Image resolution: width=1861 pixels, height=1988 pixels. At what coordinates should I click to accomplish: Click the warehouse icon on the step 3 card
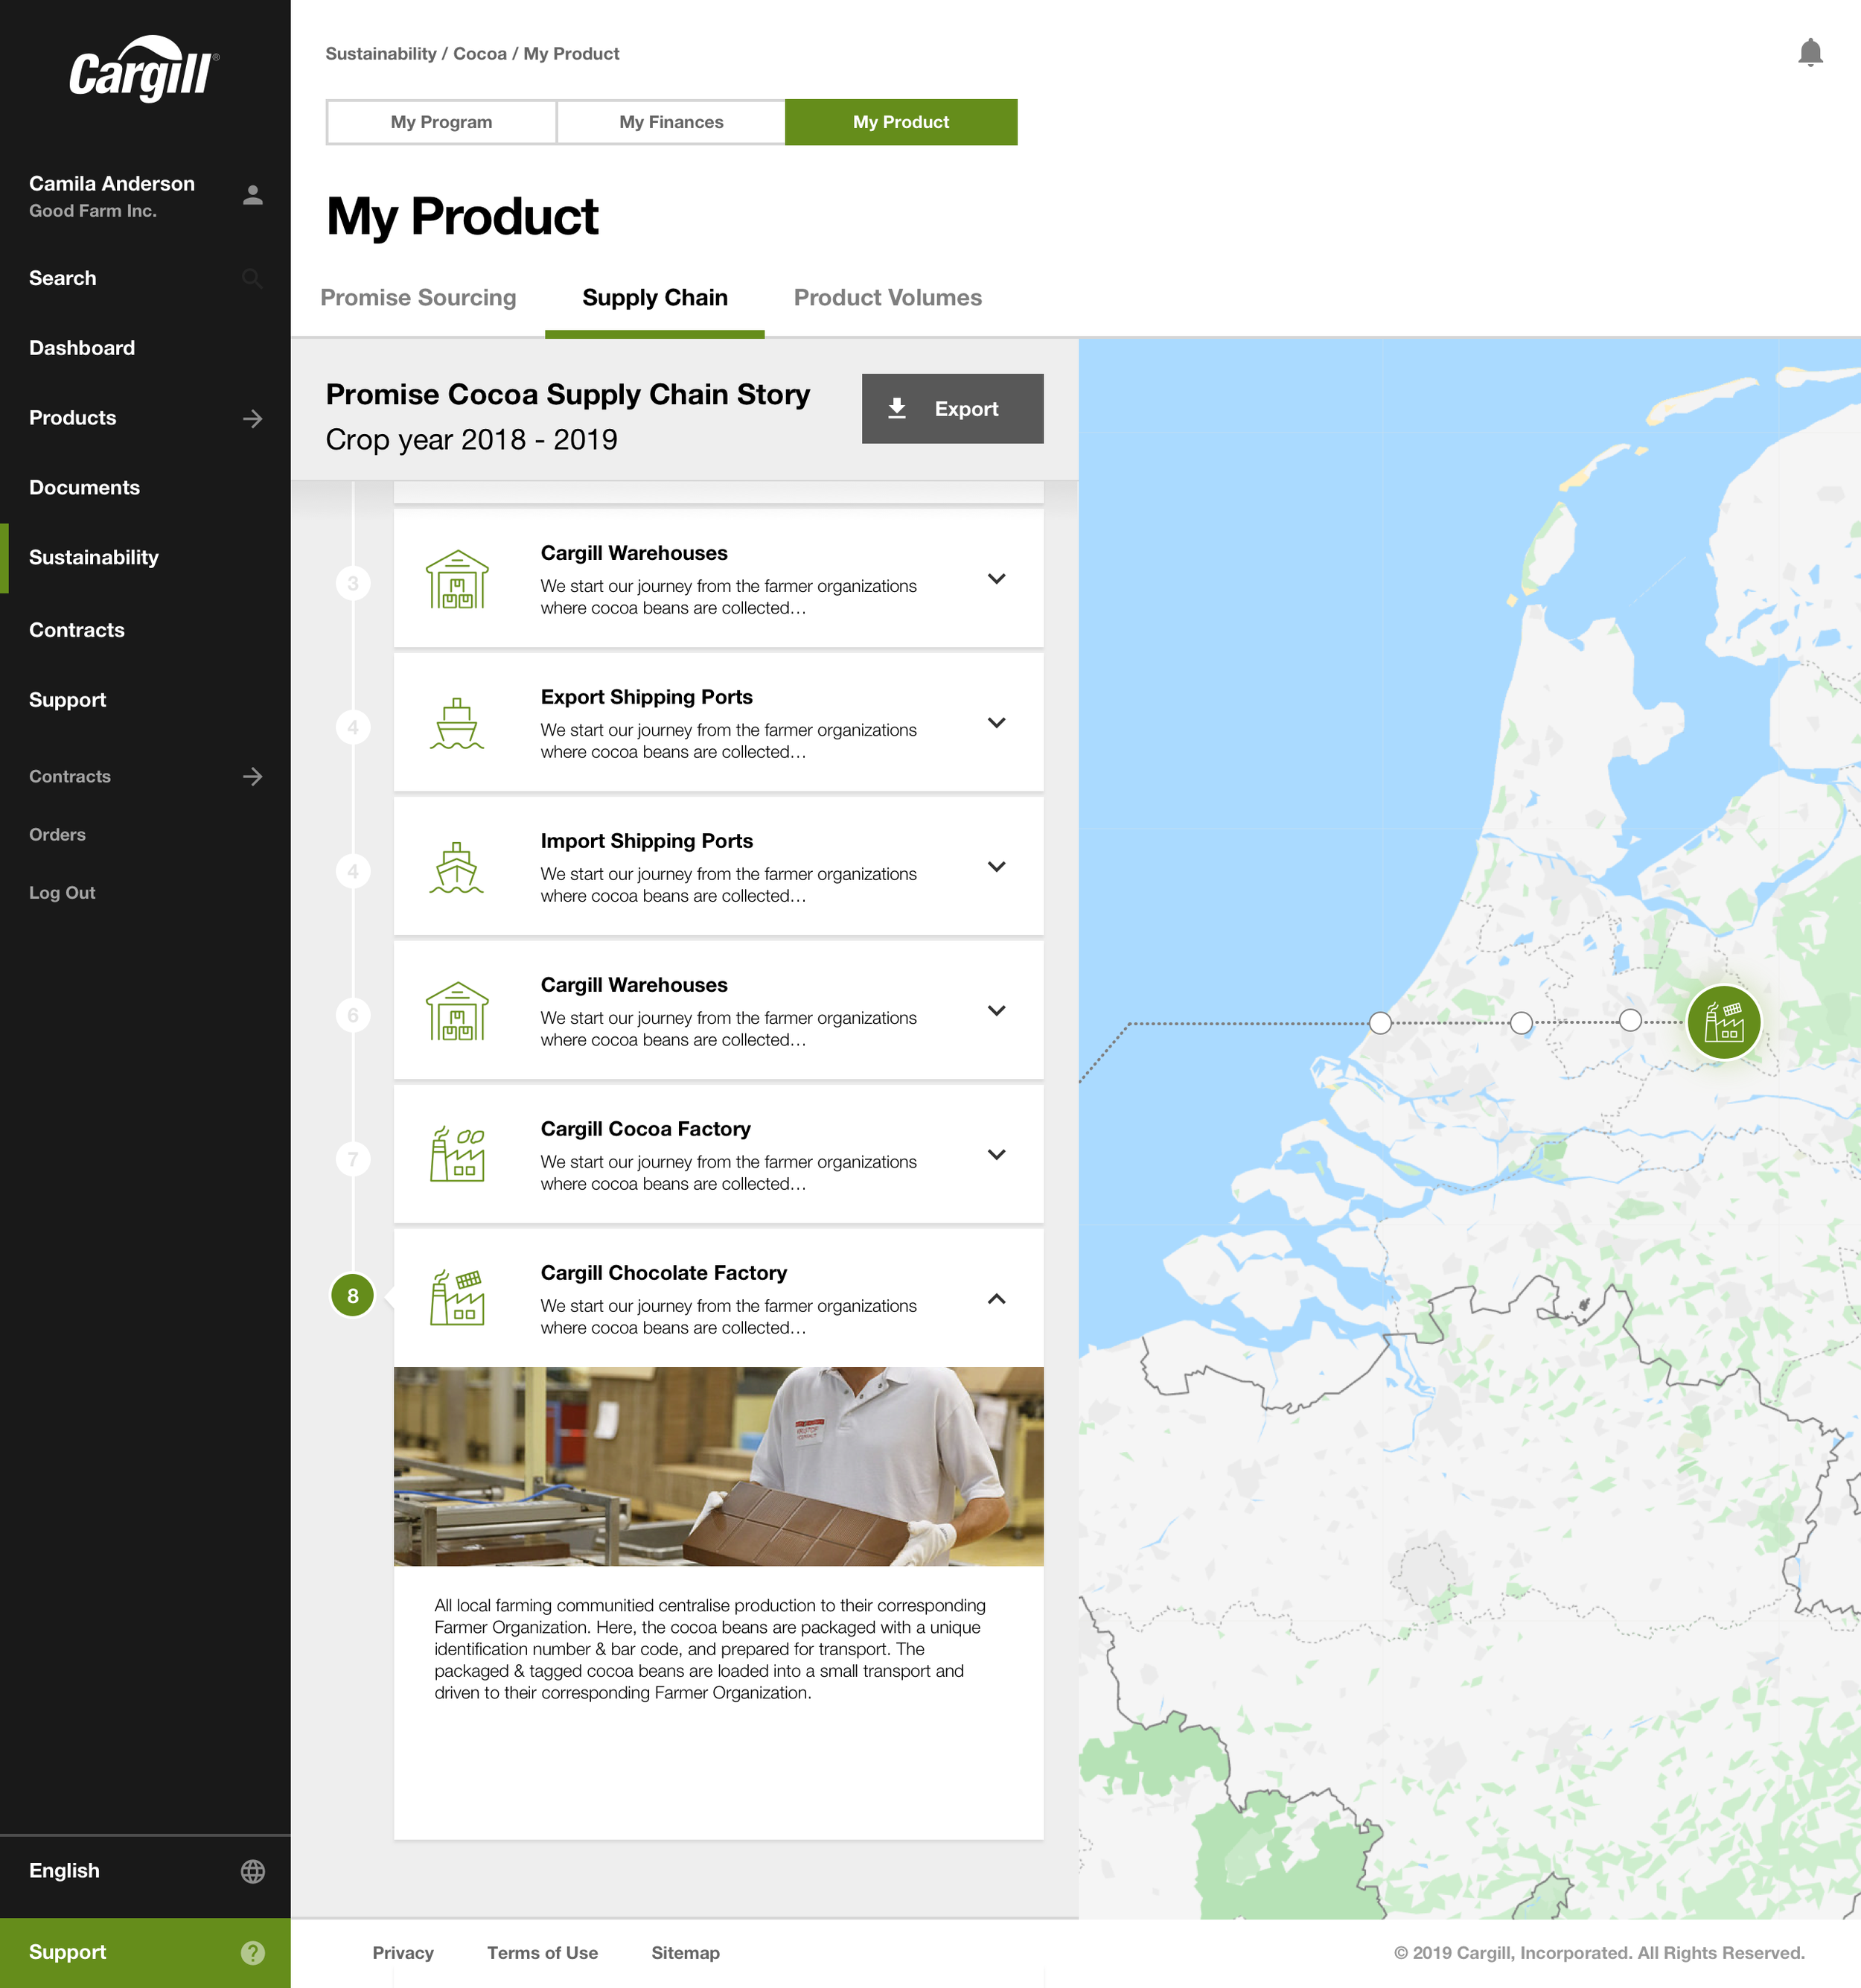457,579
